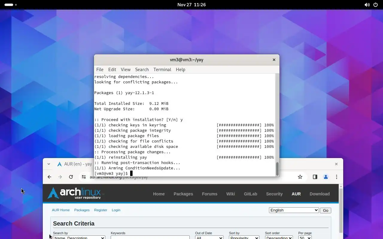The height and width of the screenshot is (239, 383).
Task: Open the terminal Help menu
Action: [x=180, y=69]
